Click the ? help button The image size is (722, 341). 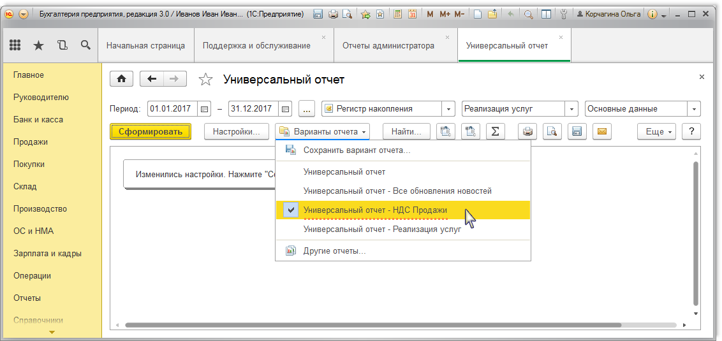coord(691,131)
